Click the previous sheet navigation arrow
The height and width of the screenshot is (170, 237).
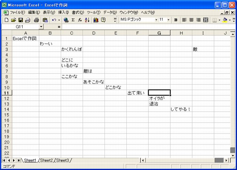tap(9, 160)
